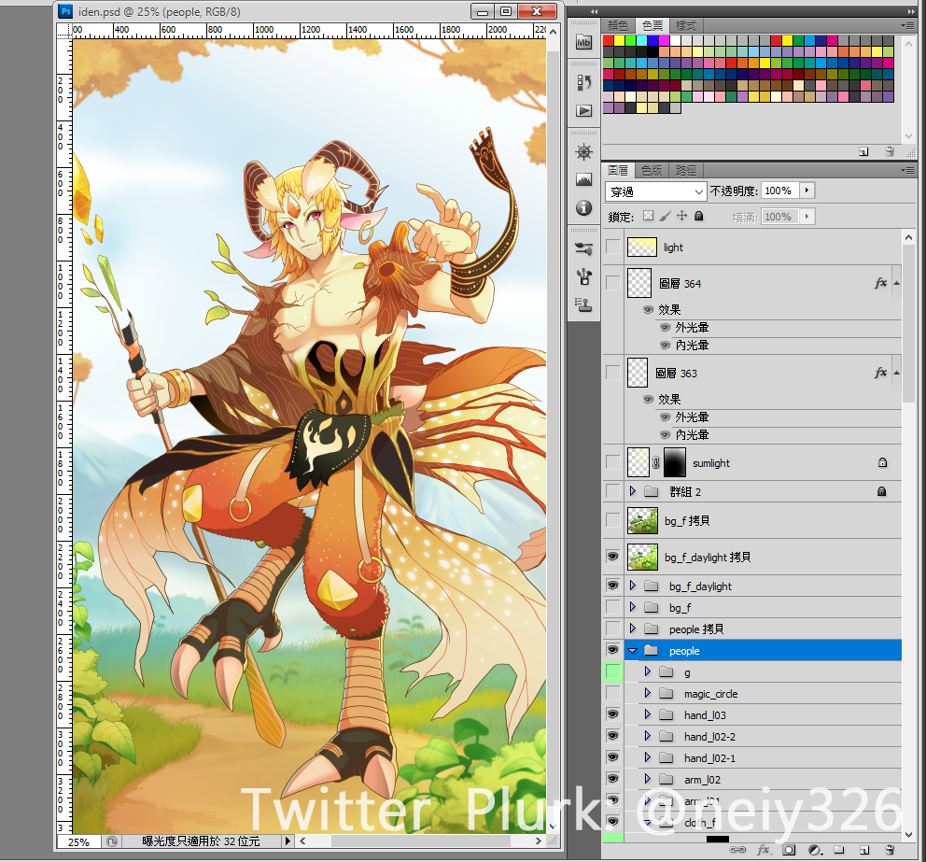926x862 pixels.
Task: Pick the pure red swatch
Action: 609,41
